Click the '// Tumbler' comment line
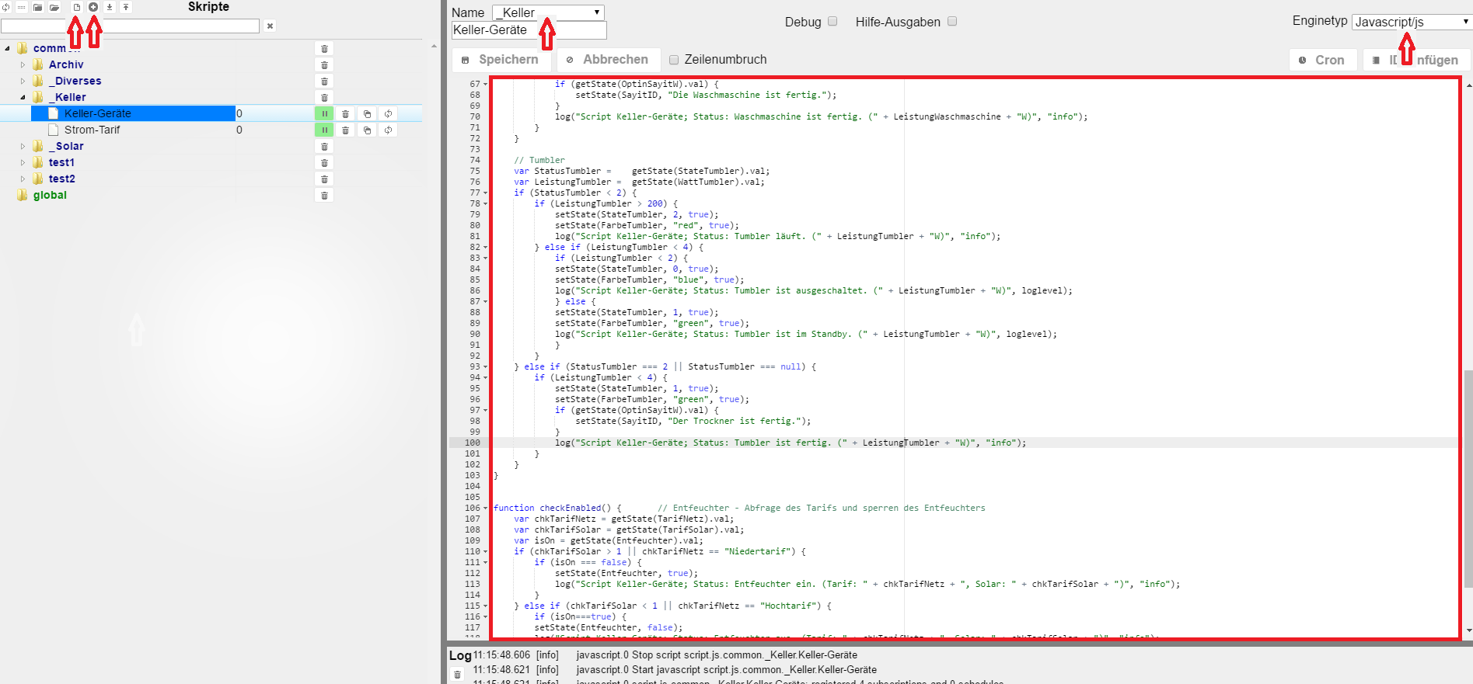This screenshot has width=1473, height=684. pos(539,160)
